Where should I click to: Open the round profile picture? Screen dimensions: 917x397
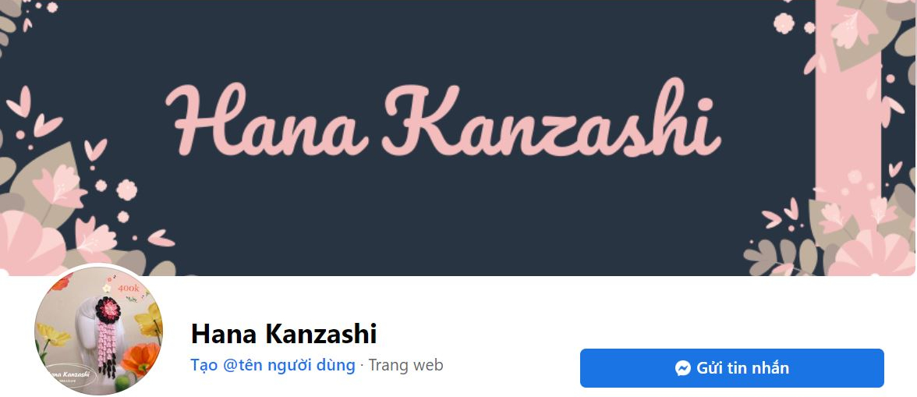click(x=98, y=331)
